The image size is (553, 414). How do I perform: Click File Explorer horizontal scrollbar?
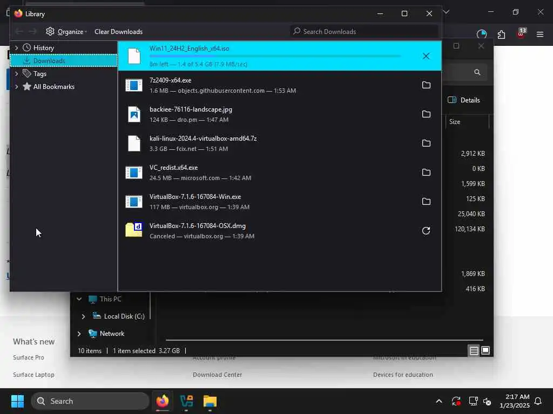[x=324, y=340]
